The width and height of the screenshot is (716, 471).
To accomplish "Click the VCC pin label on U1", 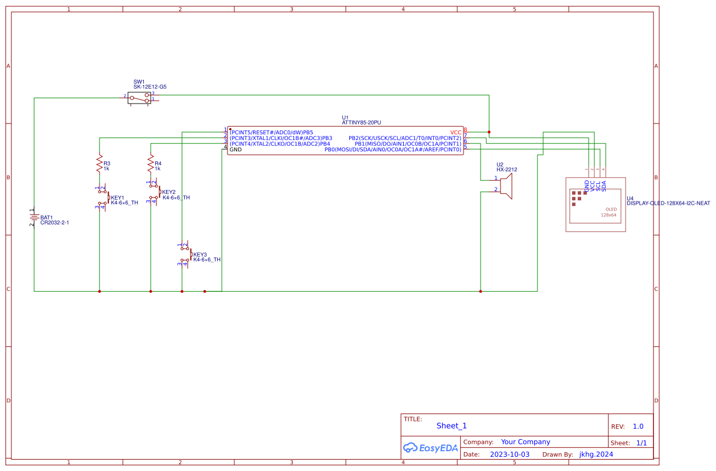I will click(x=455, y=131).
